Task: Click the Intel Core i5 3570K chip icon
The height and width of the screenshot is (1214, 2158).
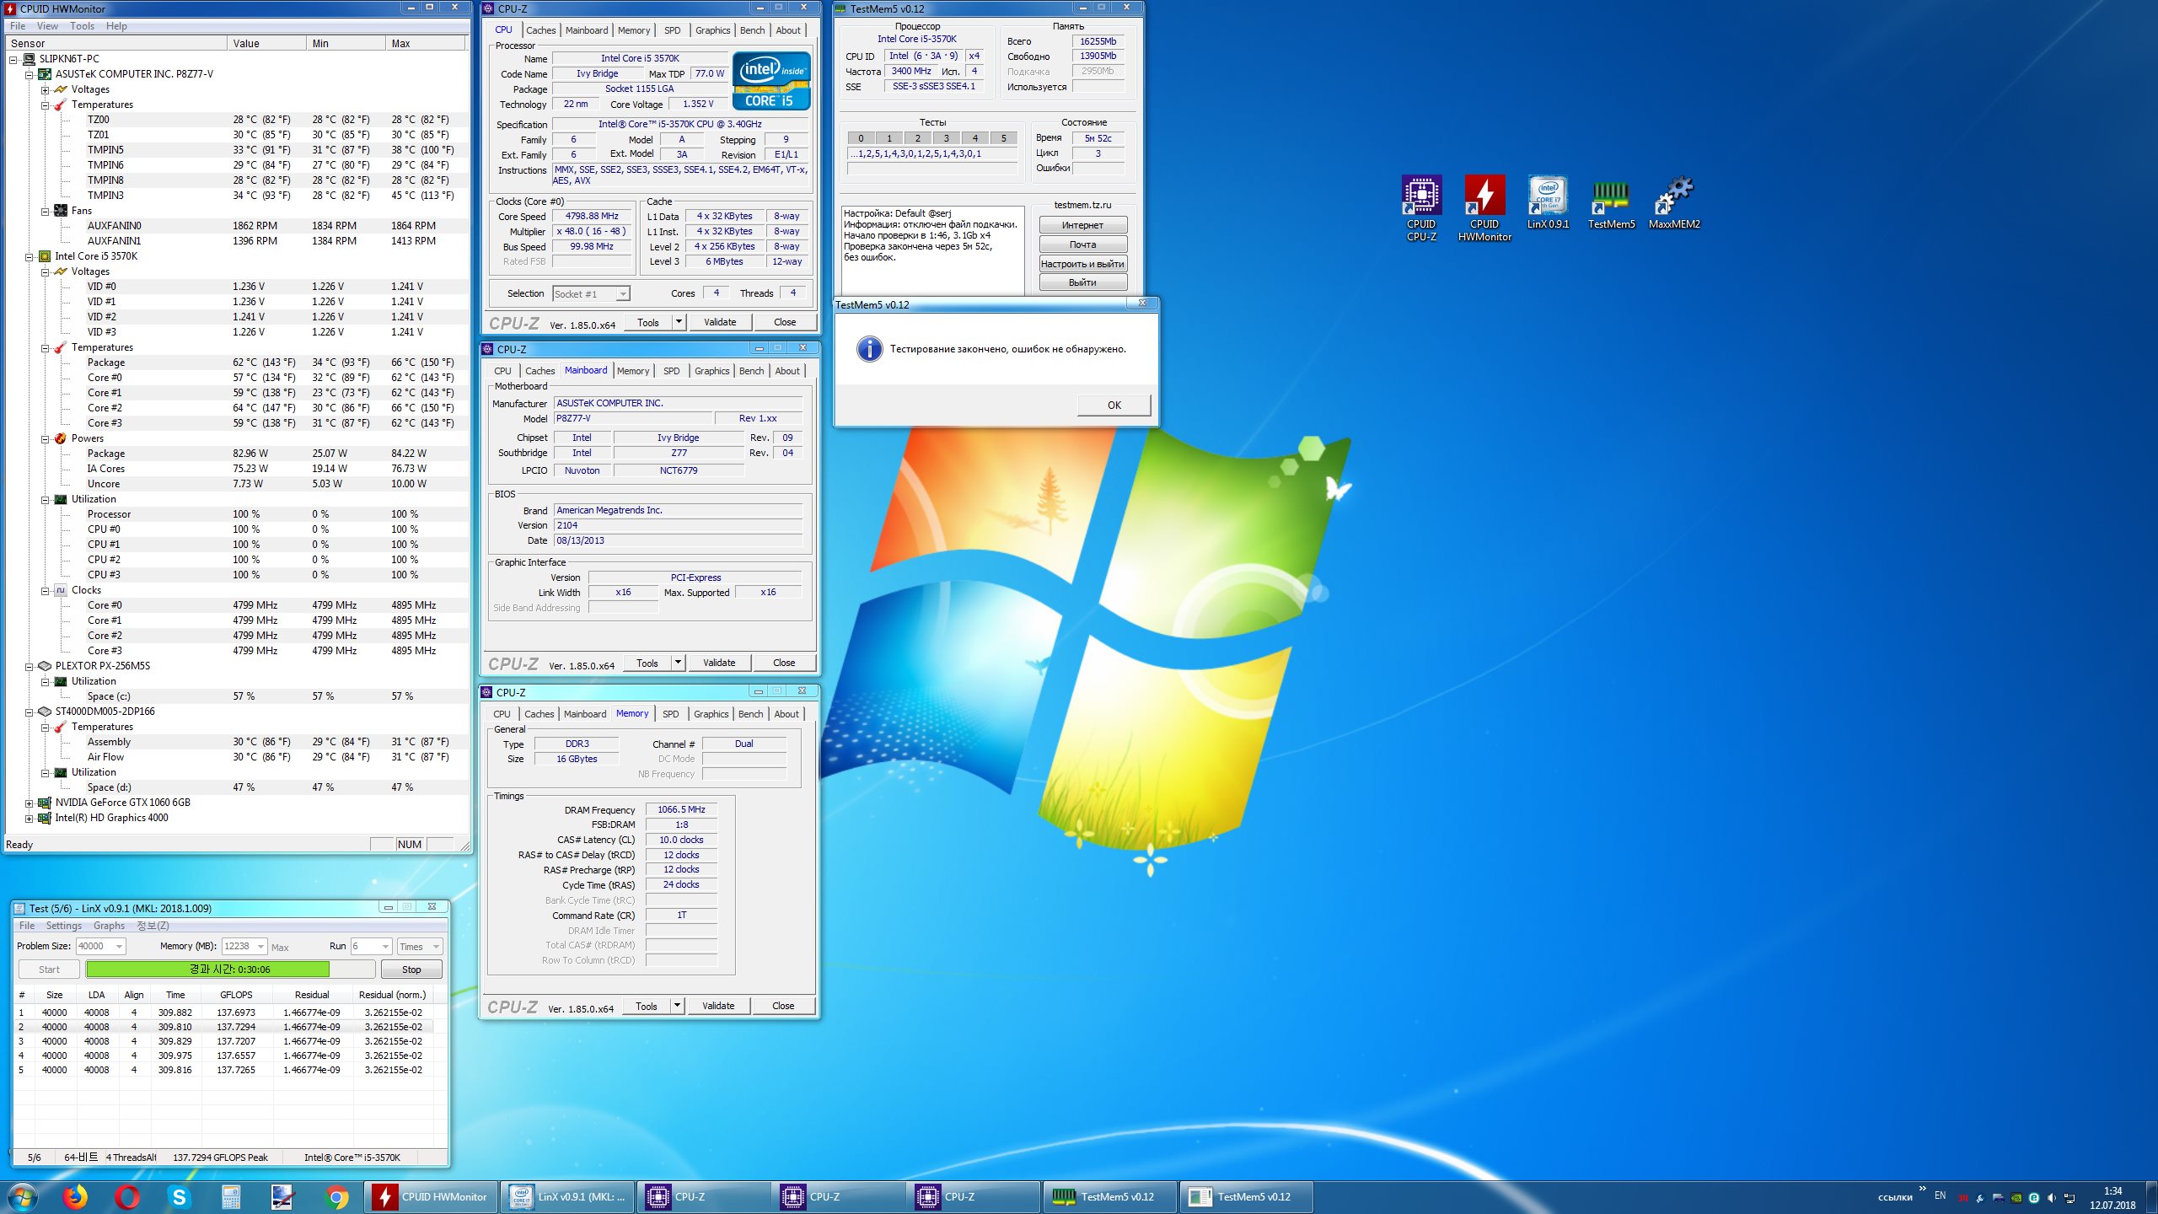Action: tap(45, 256)
